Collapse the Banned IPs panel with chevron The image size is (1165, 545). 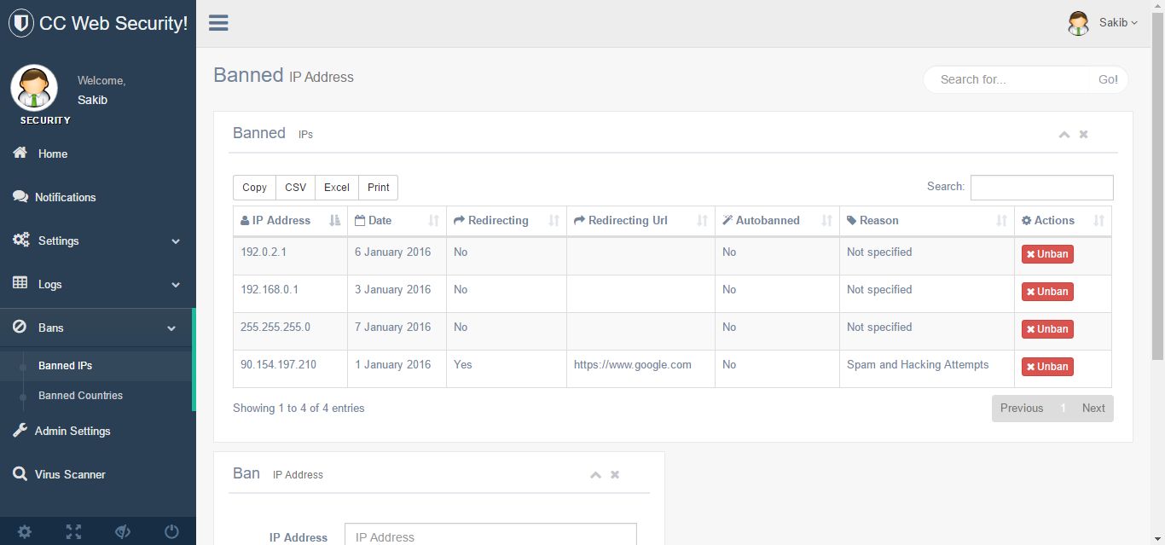[1064, 134]
